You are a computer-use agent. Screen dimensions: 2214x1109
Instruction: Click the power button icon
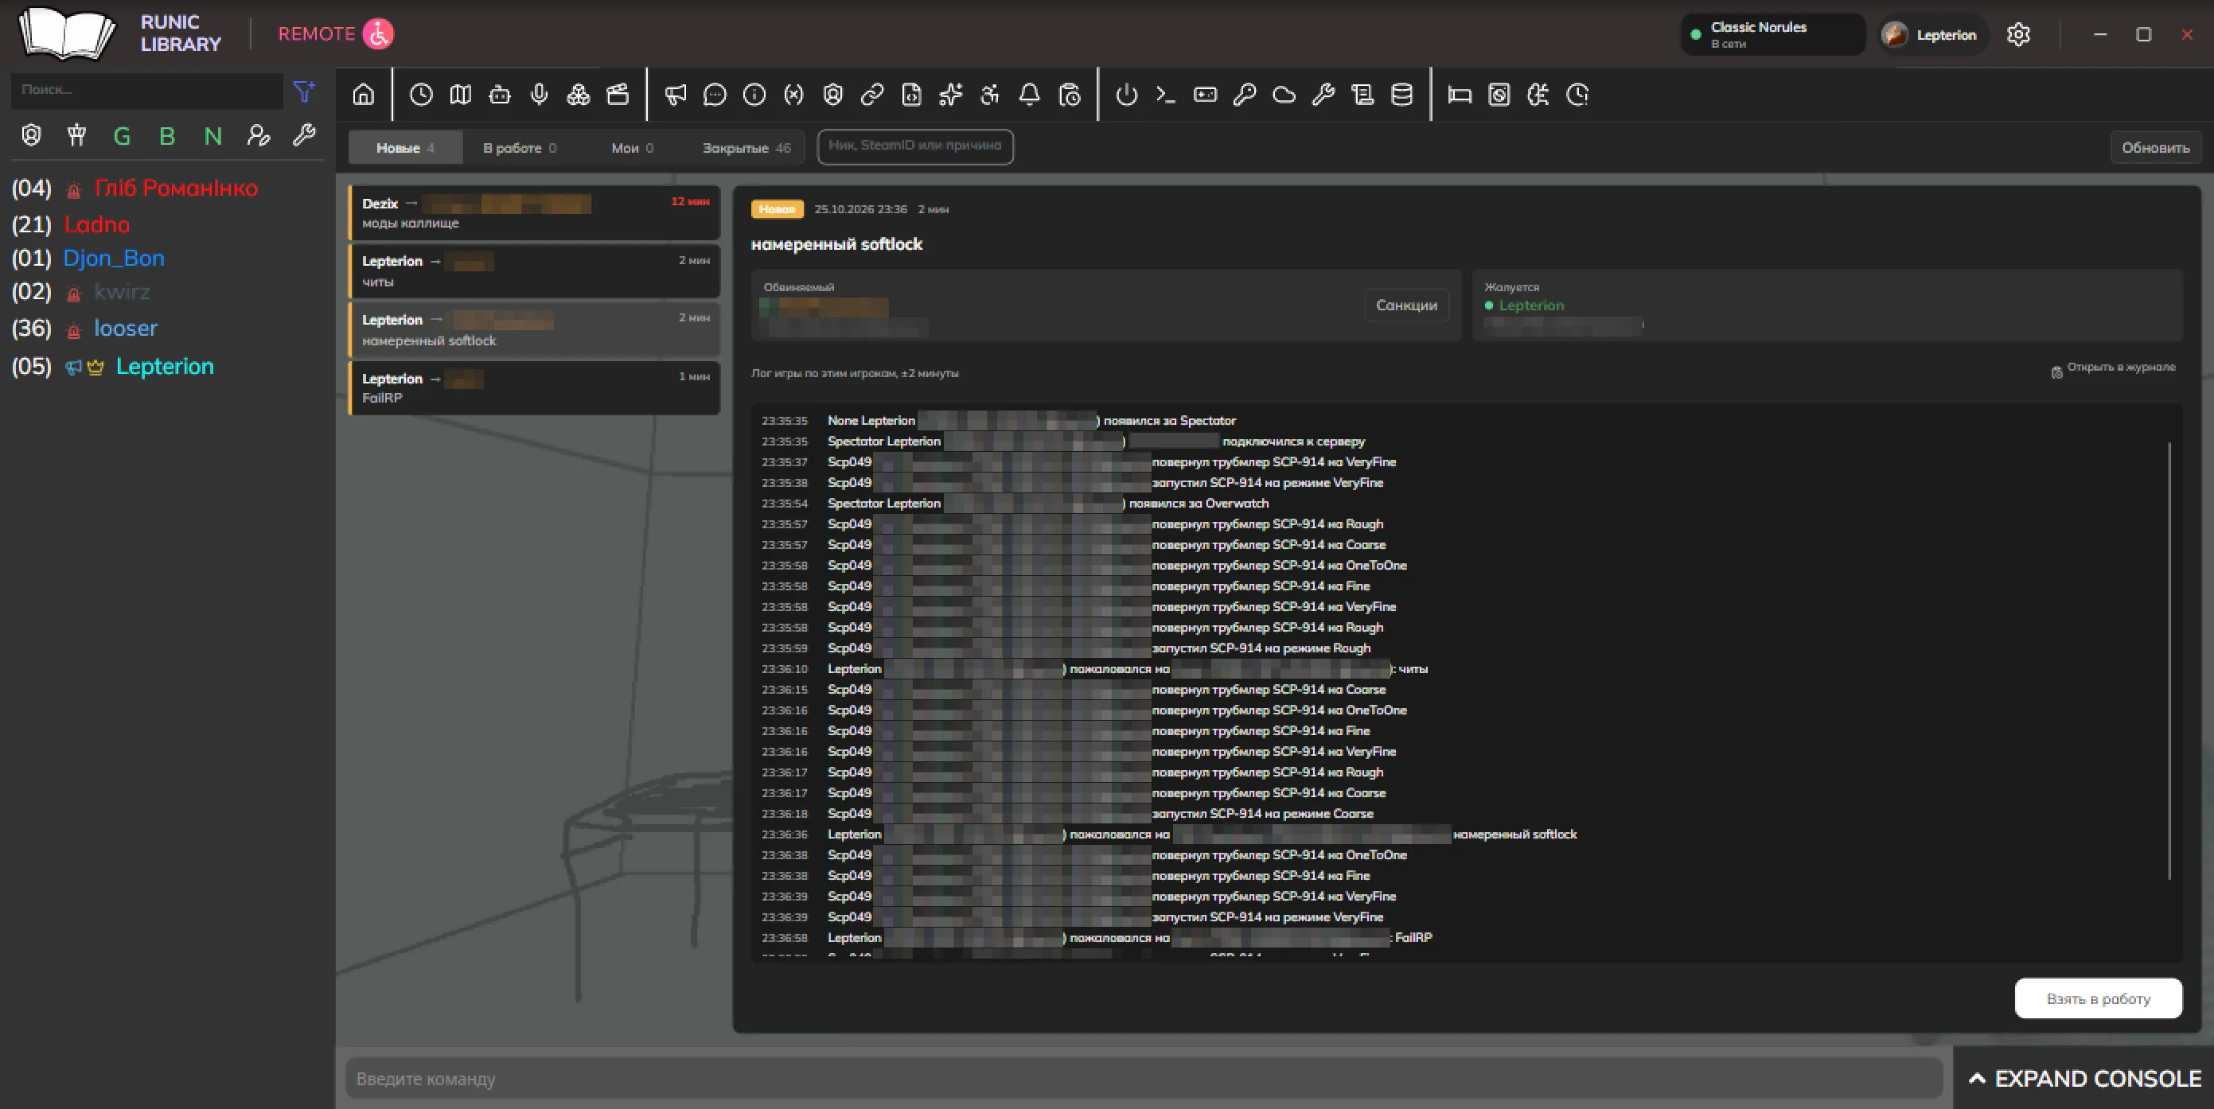tap(1127, 95)
